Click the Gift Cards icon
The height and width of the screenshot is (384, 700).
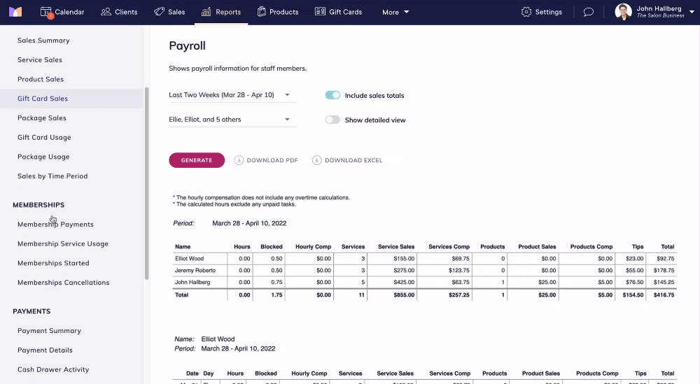pyautogui.click(x=320, y=12)
